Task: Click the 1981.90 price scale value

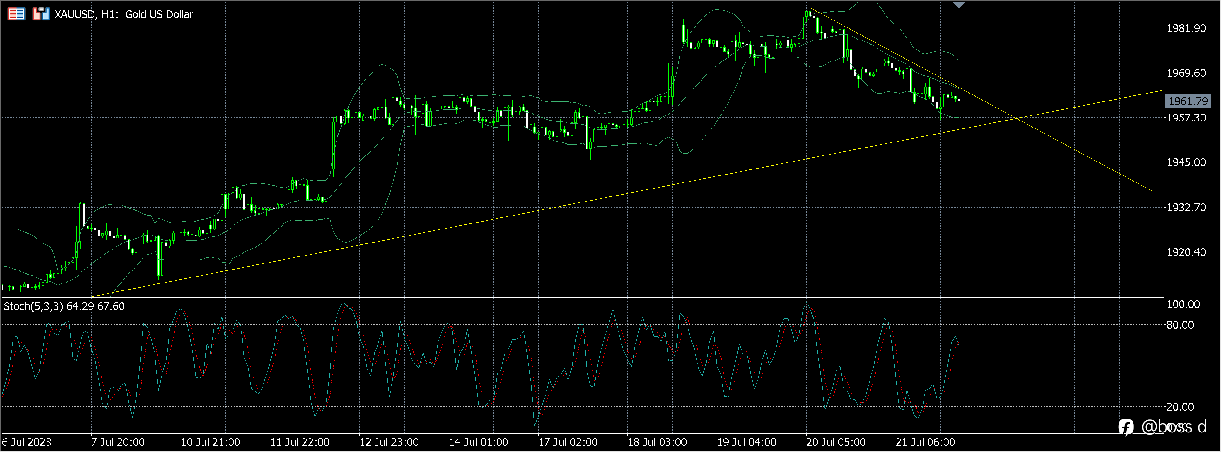Action: point(1186,28)
